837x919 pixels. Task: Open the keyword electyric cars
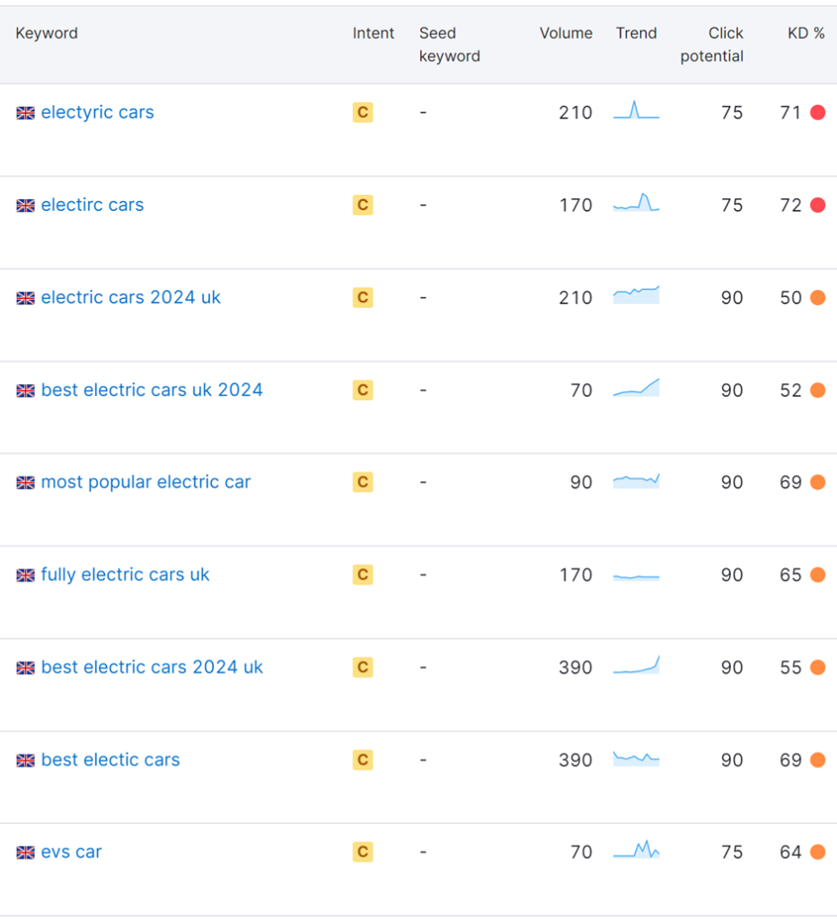tap(97, 113)
